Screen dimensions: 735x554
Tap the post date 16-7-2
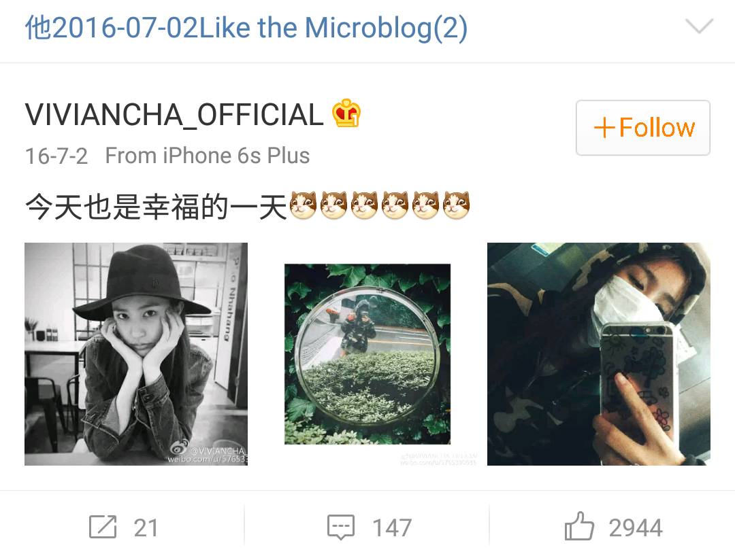[x=56, y=156]
